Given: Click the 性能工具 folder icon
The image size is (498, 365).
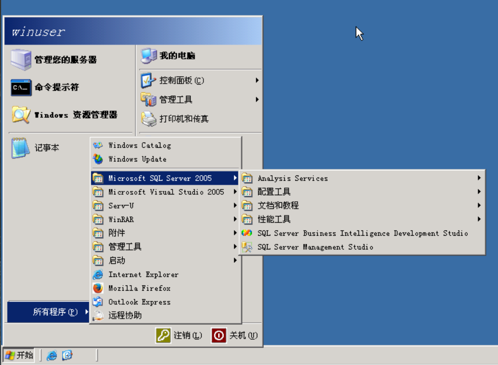Looking at the screenshot, I should tap(247, 219).
